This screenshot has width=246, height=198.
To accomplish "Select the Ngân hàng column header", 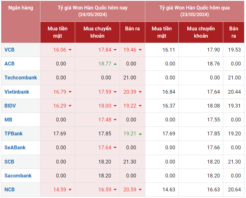I will point(21,8).
